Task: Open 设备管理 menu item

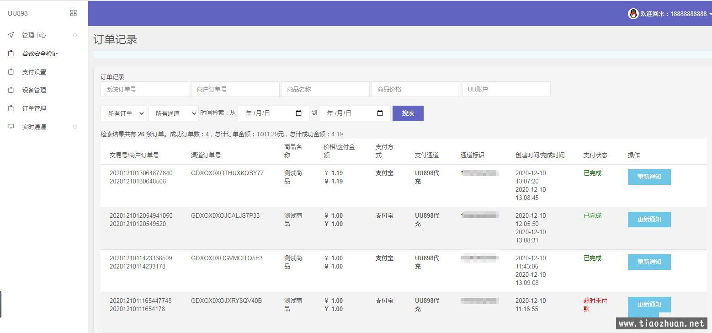Action: point(34,90)
